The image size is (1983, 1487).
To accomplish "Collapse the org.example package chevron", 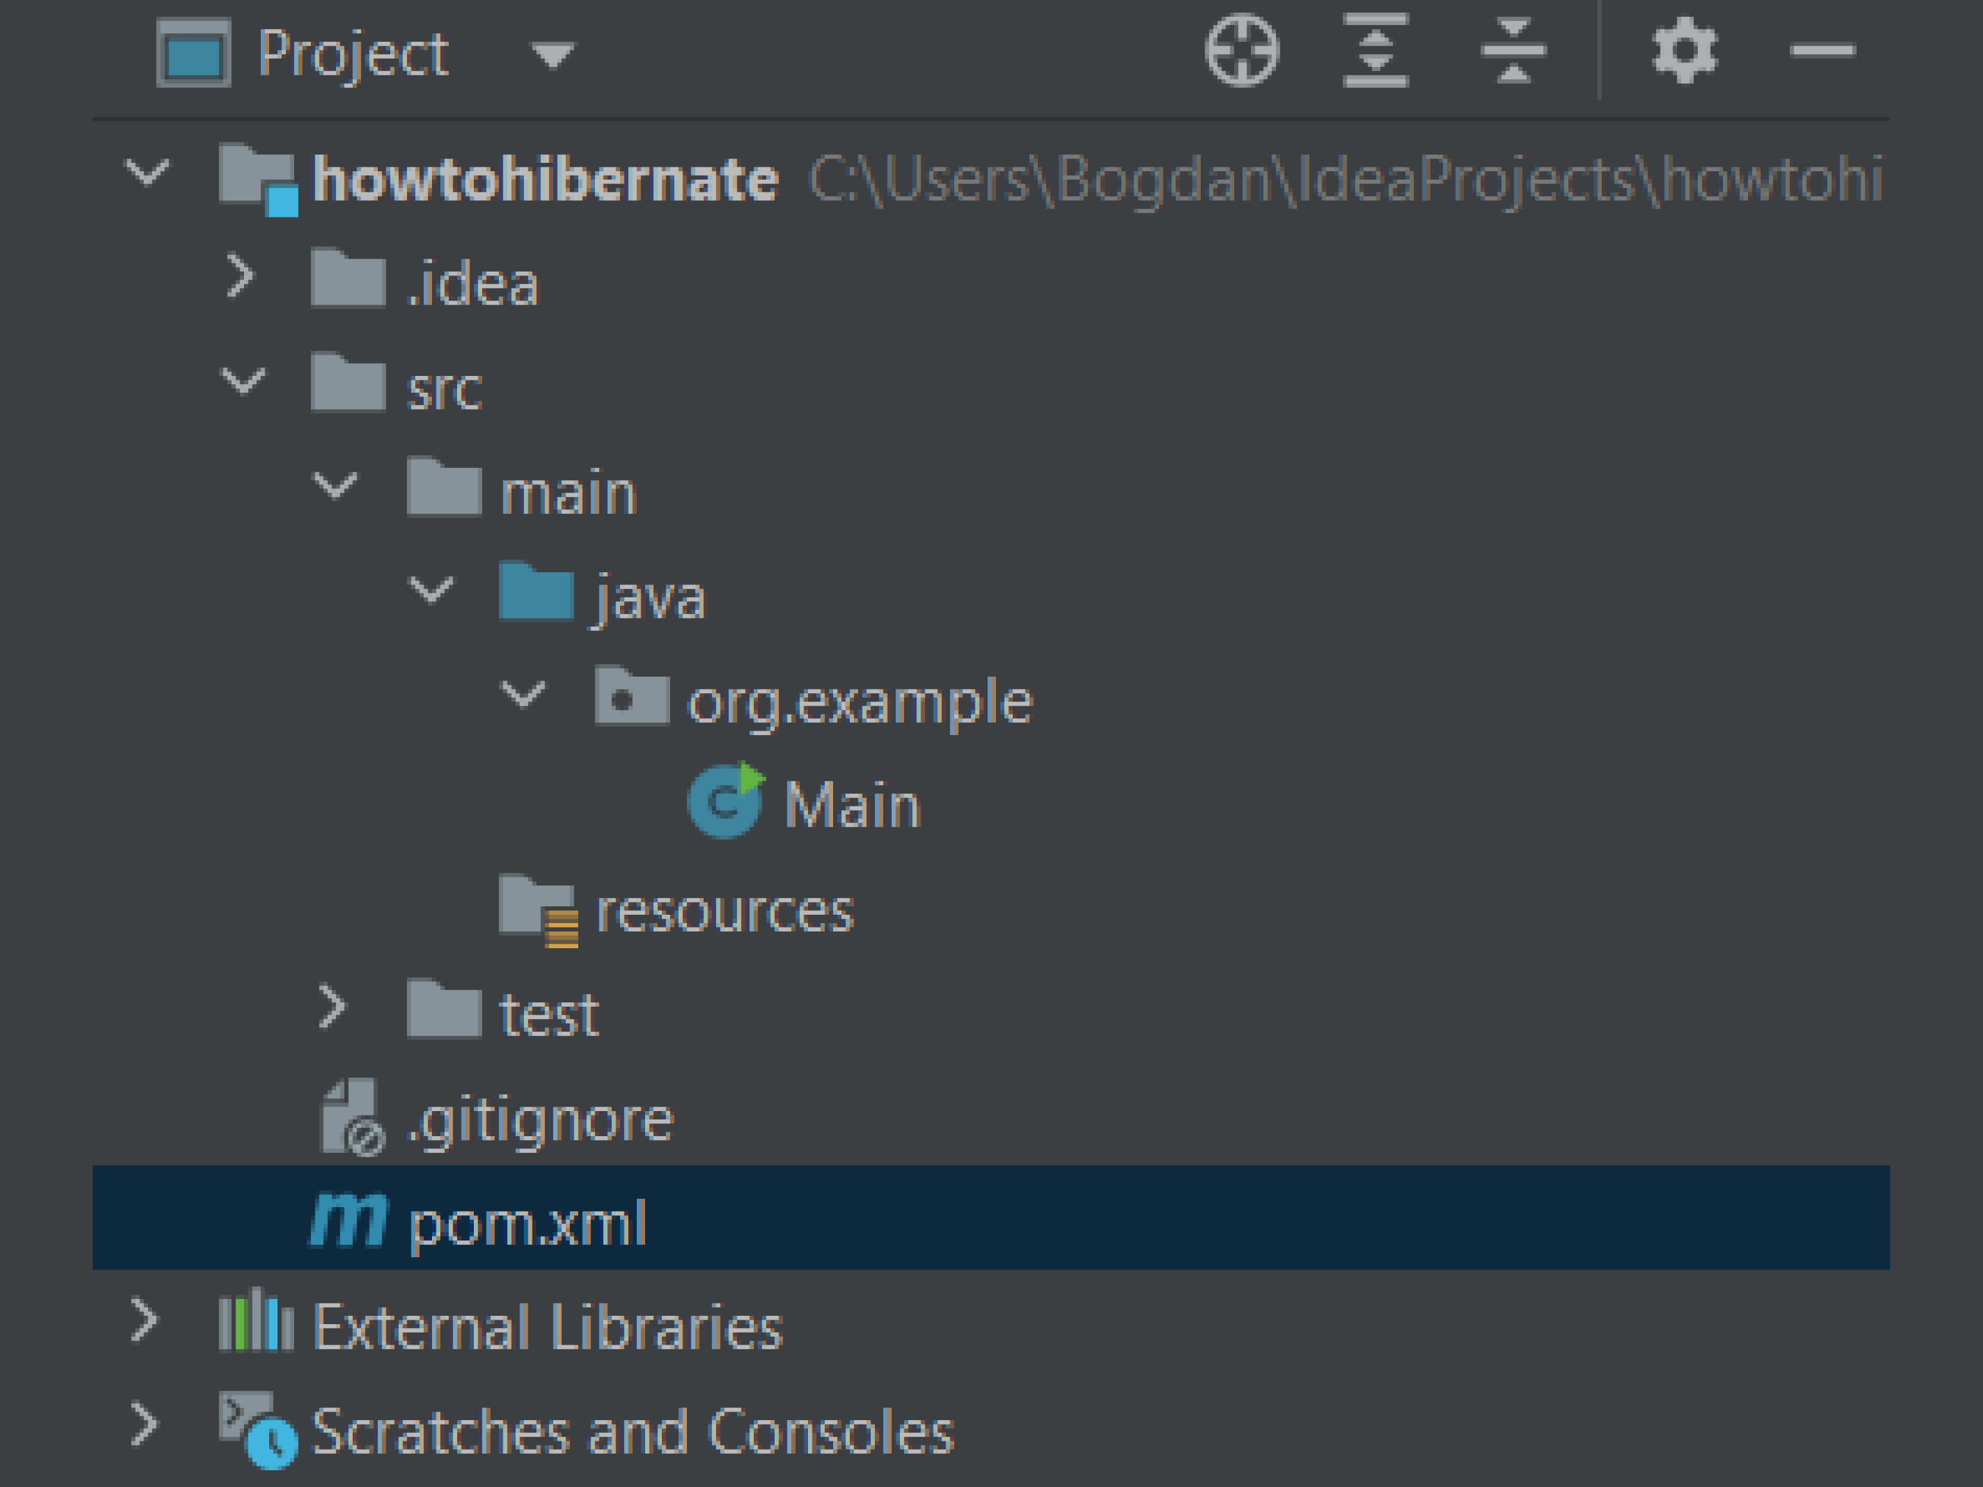I will 523,694.
